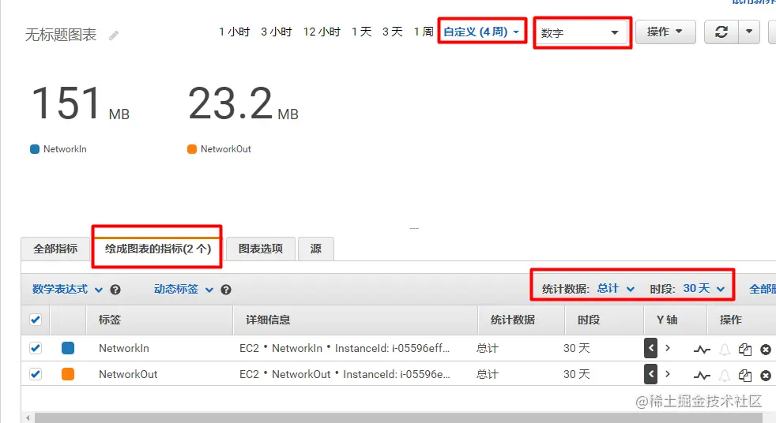Click the 23.2 MB NetworkOut value
The image size is (776, 423).
[243, 103]
